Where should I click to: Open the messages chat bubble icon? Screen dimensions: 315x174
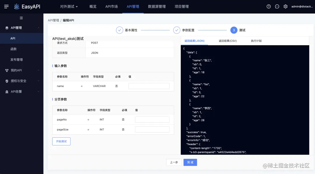(x=277, y=6)
